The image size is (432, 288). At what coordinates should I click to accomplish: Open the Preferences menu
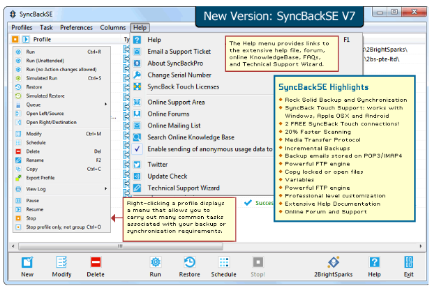pyautogui.click(x=76, y=27)
